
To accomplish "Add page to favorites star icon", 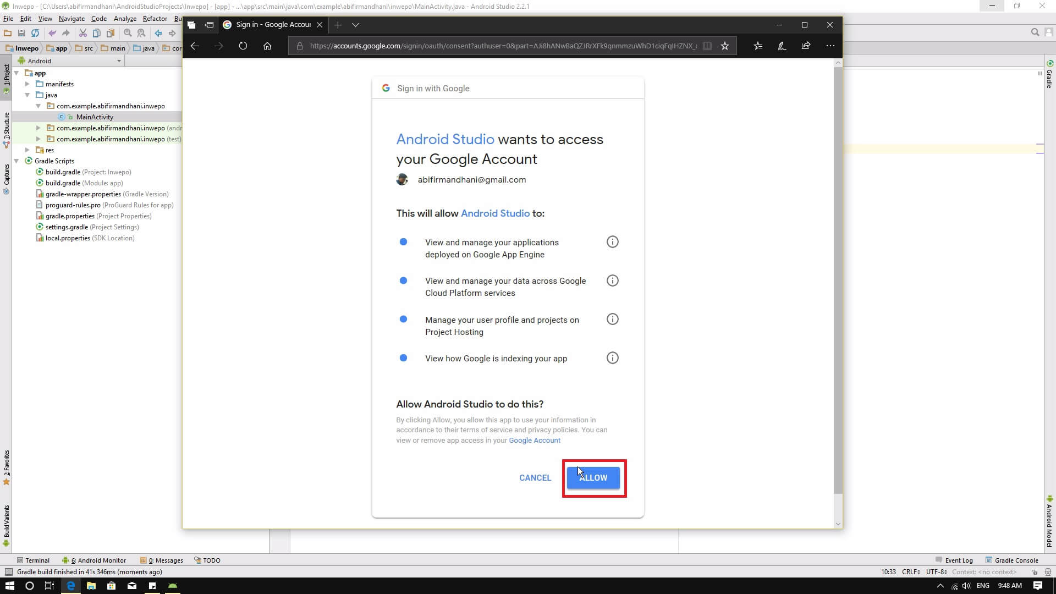I will point(725,46).
